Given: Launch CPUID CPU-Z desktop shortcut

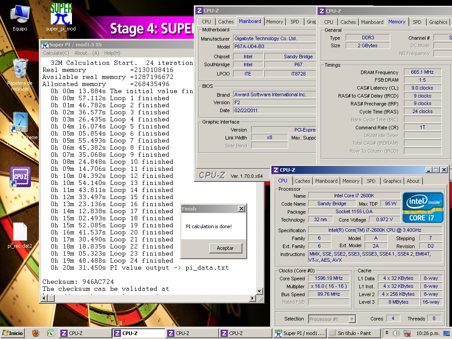Looking at the screenshot, I should (x=19, y=179).
